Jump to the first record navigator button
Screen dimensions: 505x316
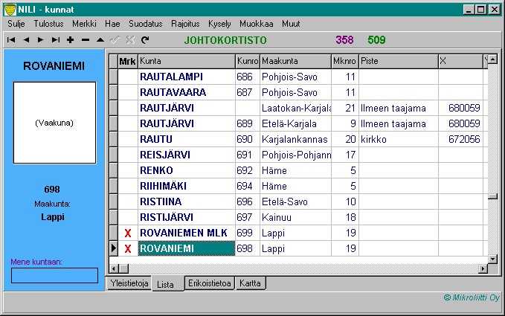pos(10,39)
